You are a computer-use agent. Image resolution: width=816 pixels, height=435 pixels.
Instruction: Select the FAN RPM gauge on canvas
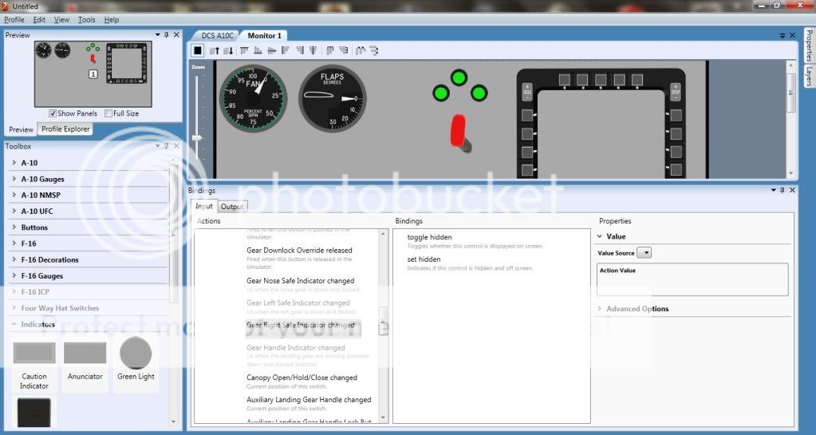pyautogui.click(x=253, y=98)
